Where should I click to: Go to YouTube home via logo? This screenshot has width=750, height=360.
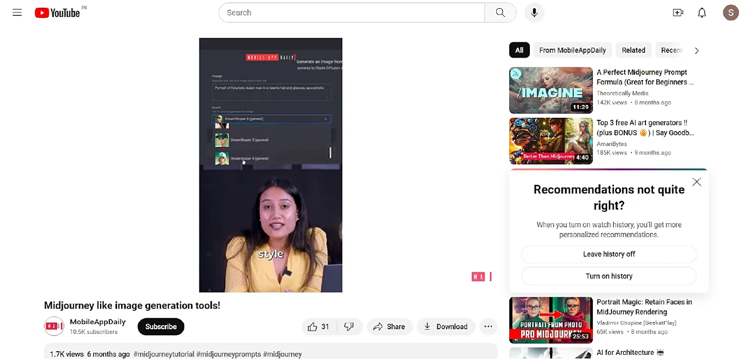(57, 13)
